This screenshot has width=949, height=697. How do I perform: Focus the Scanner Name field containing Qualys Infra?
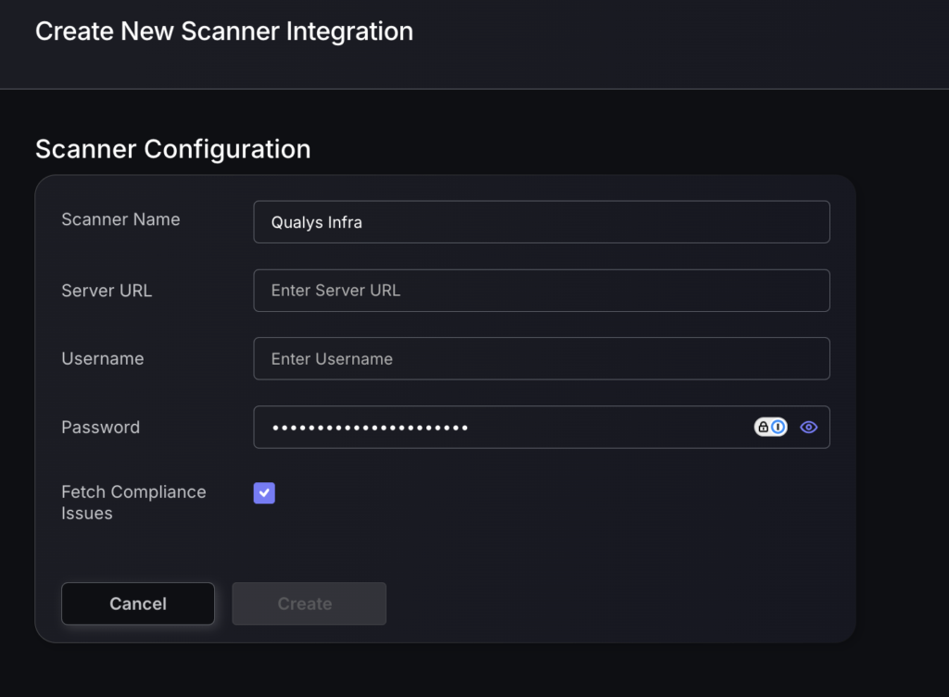[541, 222]
